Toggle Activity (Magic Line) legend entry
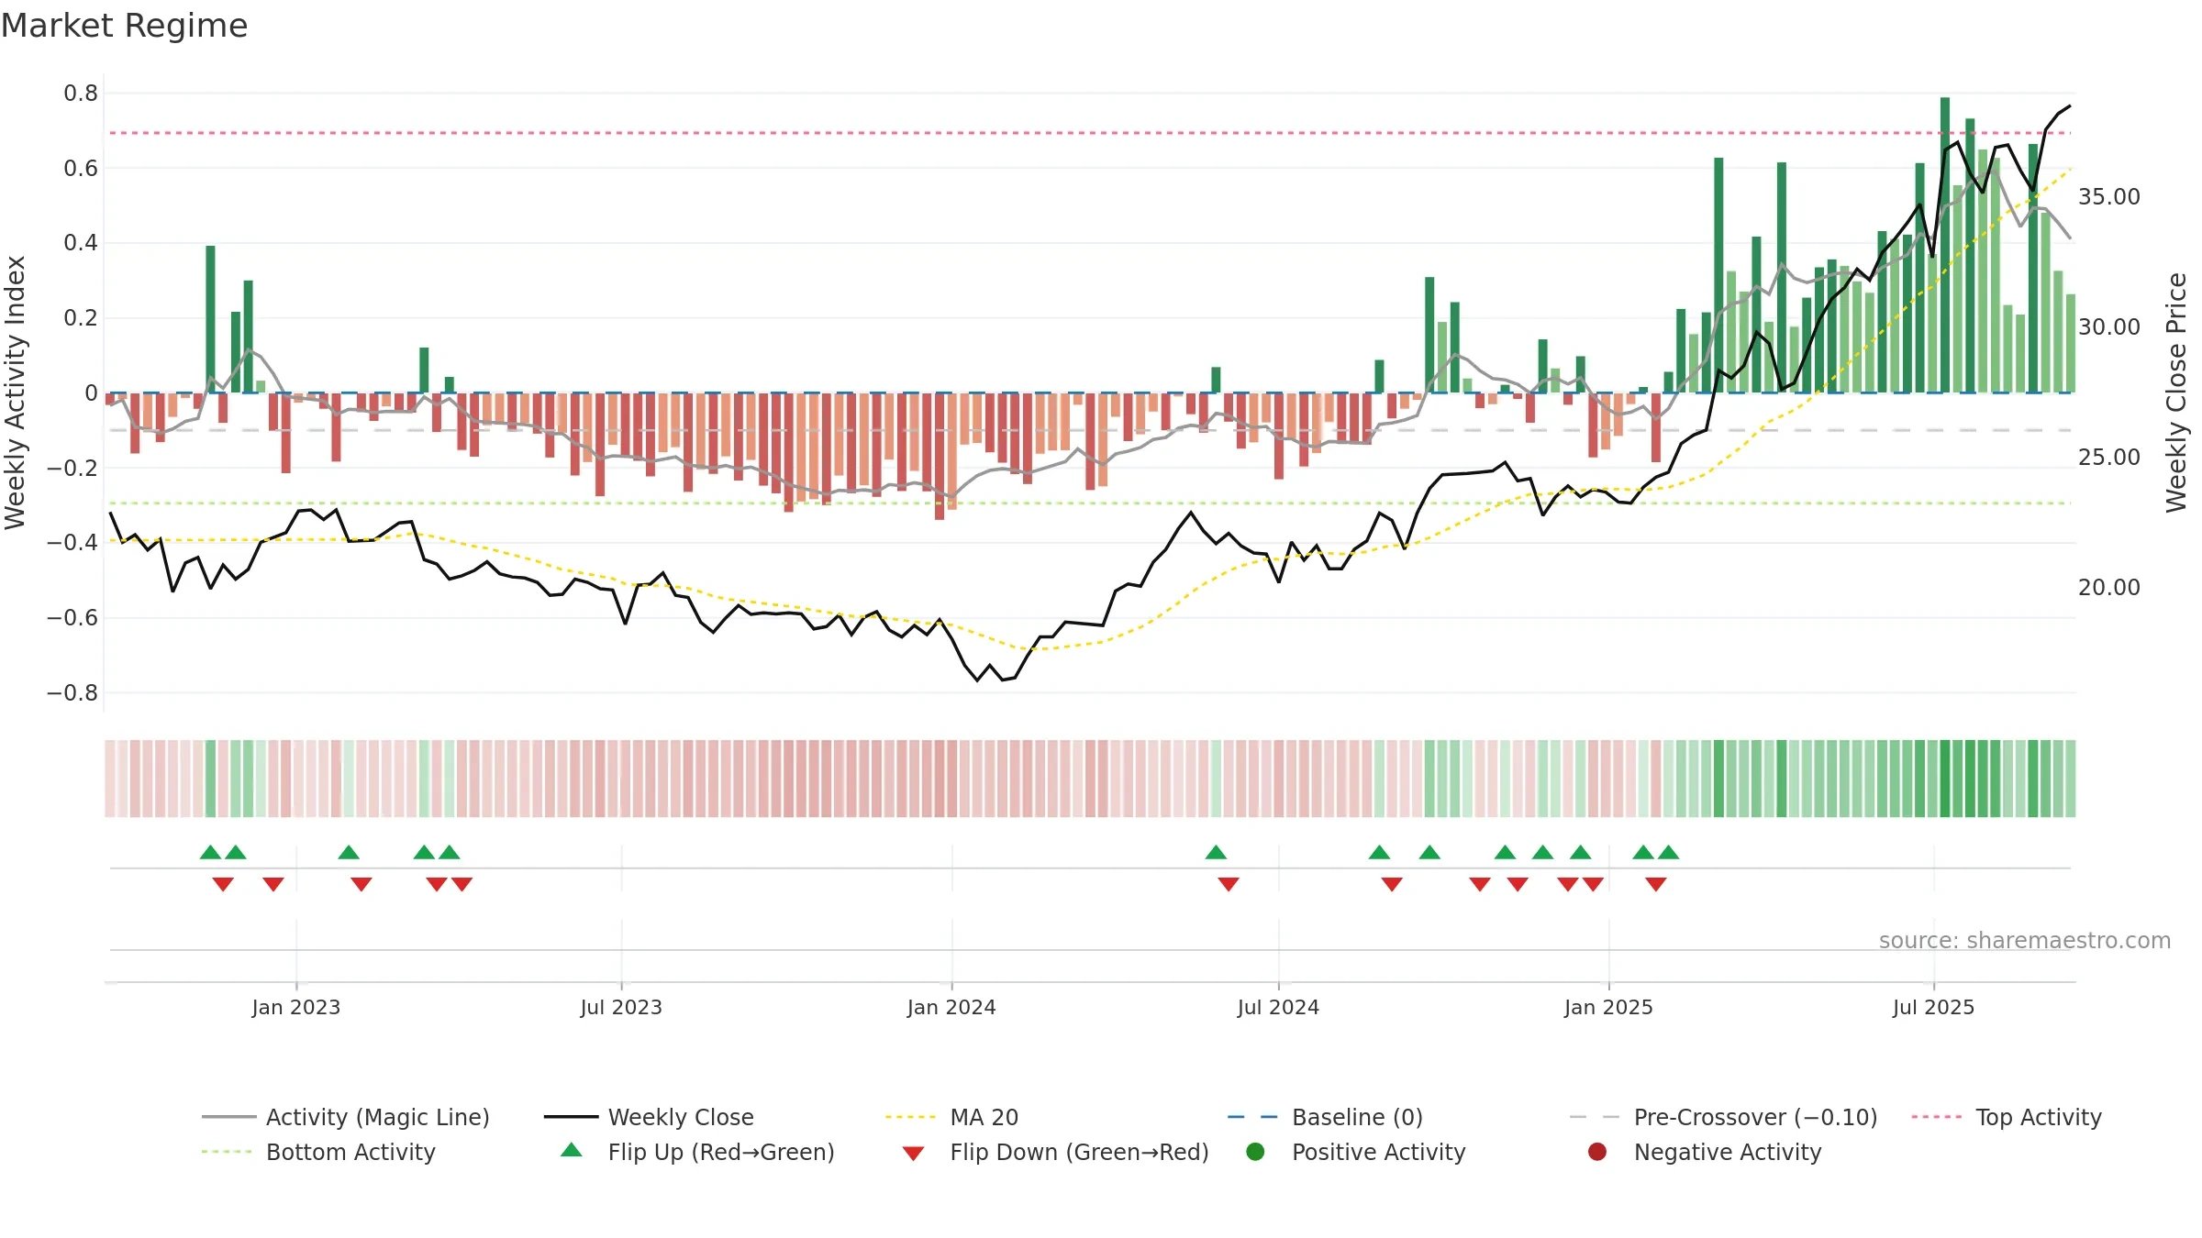Image resolution: width=2202 pixels, height=1238 pixels. point(346,1117)
